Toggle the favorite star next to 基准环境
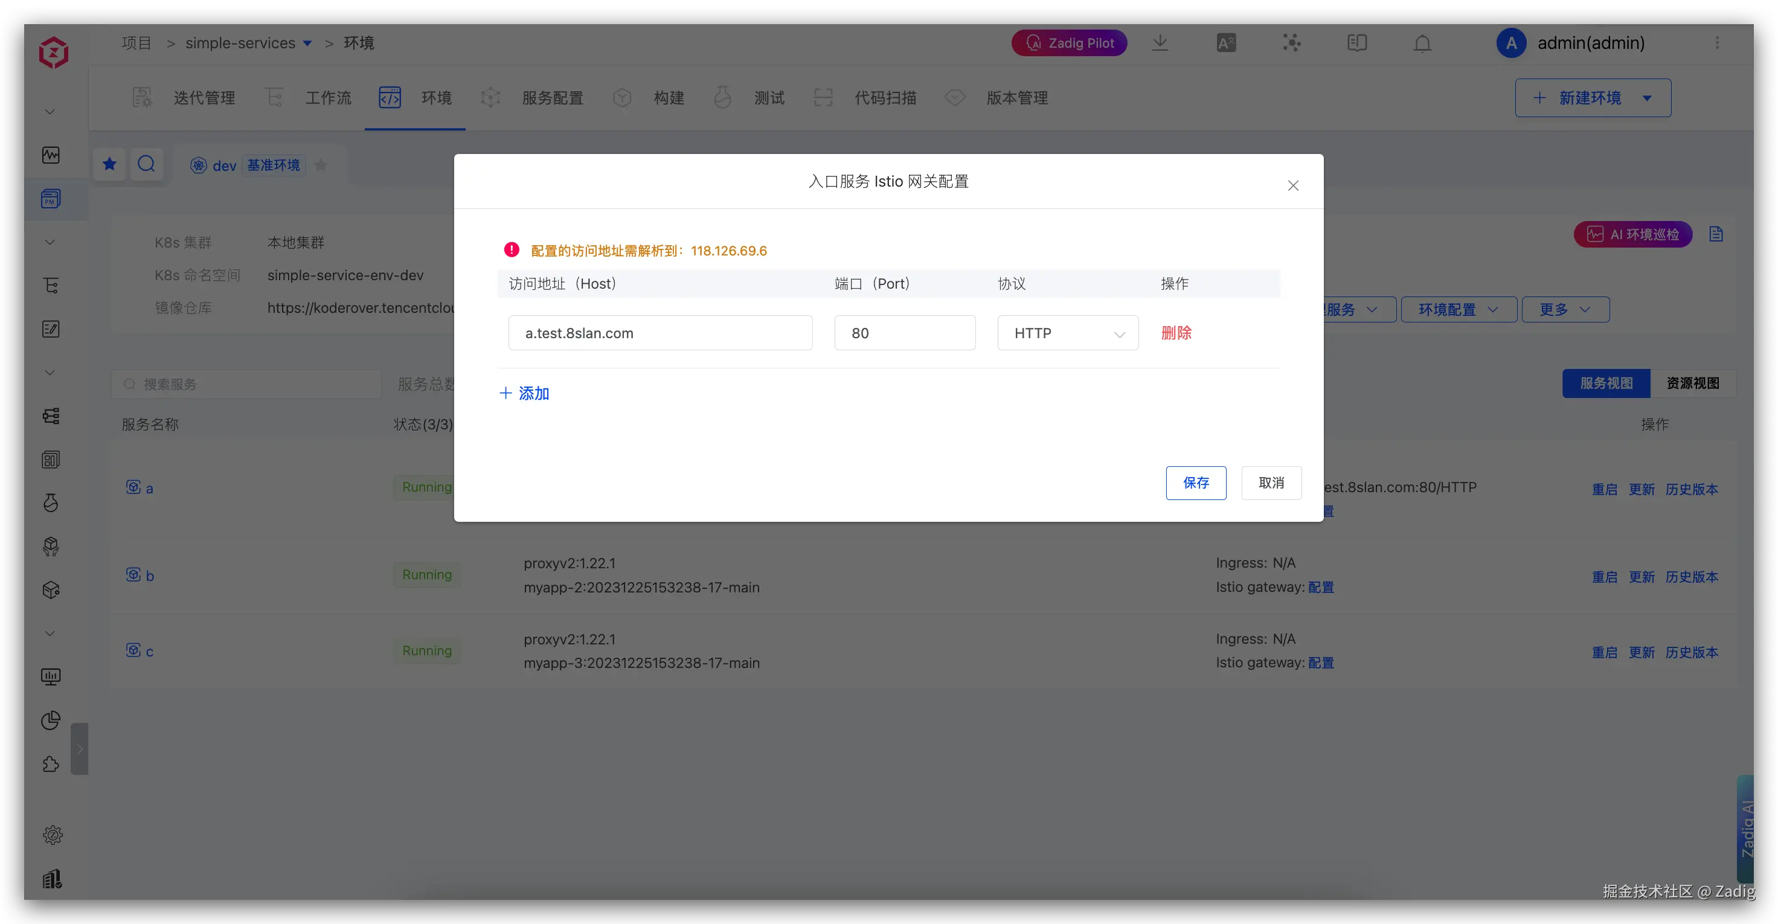 pyautogui.click(x=321, y=165)
